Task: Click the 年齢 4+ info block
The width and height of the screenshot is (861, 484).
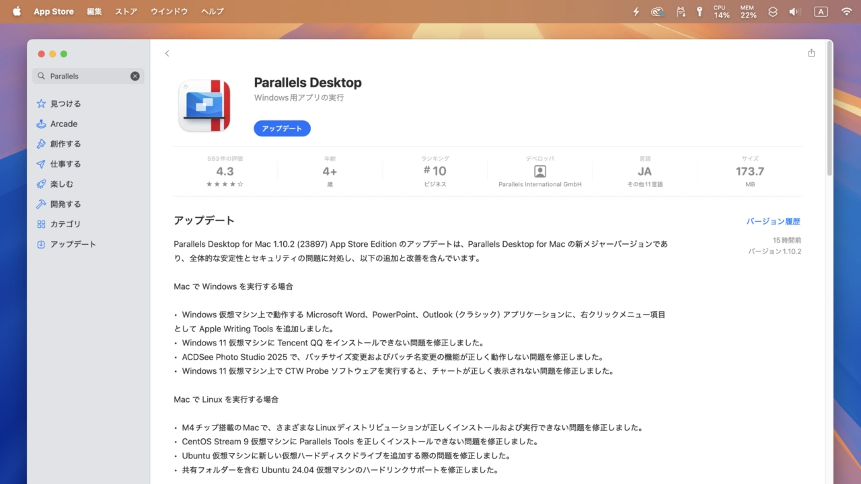Action: pyautogui.click(x=330, y=171)
